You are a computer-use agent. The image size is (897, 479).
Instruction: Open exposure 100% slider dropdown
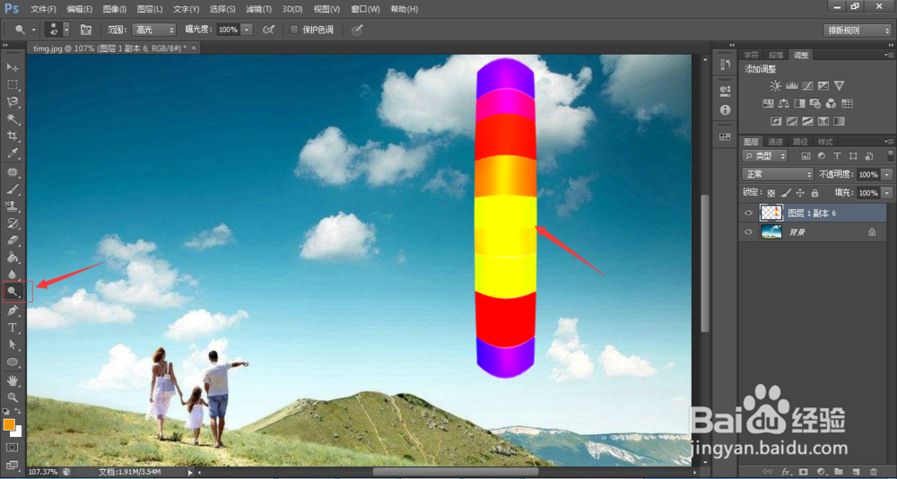(248, 30)
